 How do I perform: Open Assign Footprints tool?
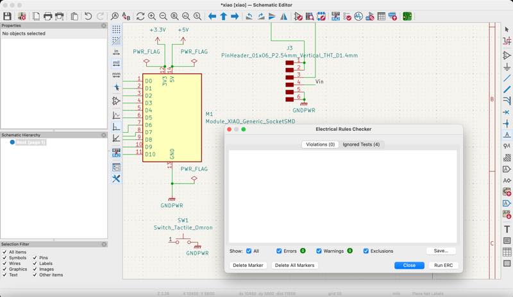(x=370, y=16)
